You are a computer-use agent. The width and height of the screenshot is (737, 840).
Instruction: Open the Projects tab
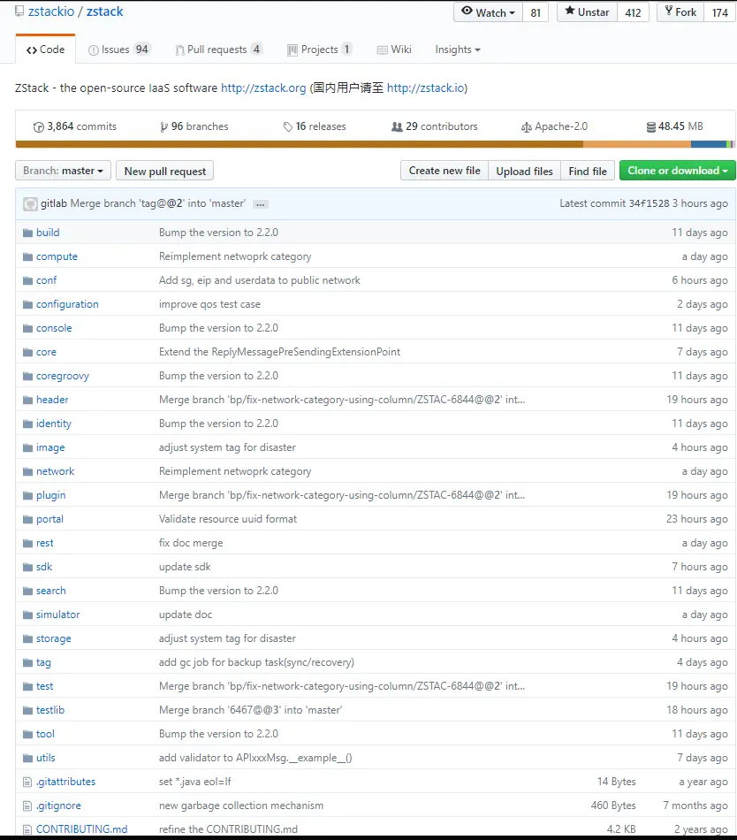[320, 50]
